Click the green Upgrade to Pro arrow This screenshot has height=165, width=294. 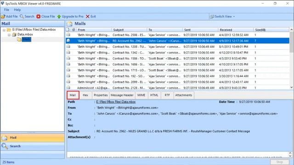click(59, 16)
